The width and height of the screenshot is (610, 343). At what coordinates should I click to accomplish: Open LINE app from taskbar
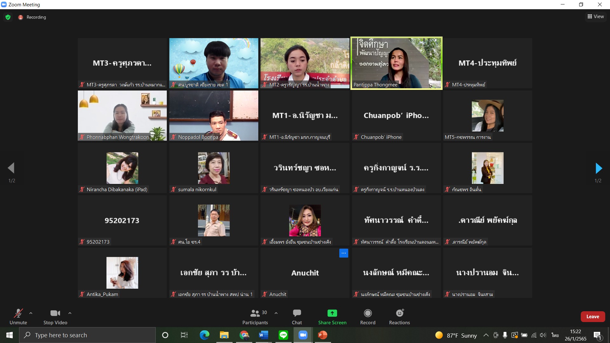(283, 335)
